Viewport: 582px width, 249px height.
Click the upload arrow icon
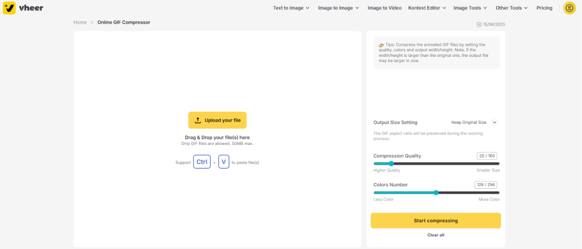tap(198, 120)
